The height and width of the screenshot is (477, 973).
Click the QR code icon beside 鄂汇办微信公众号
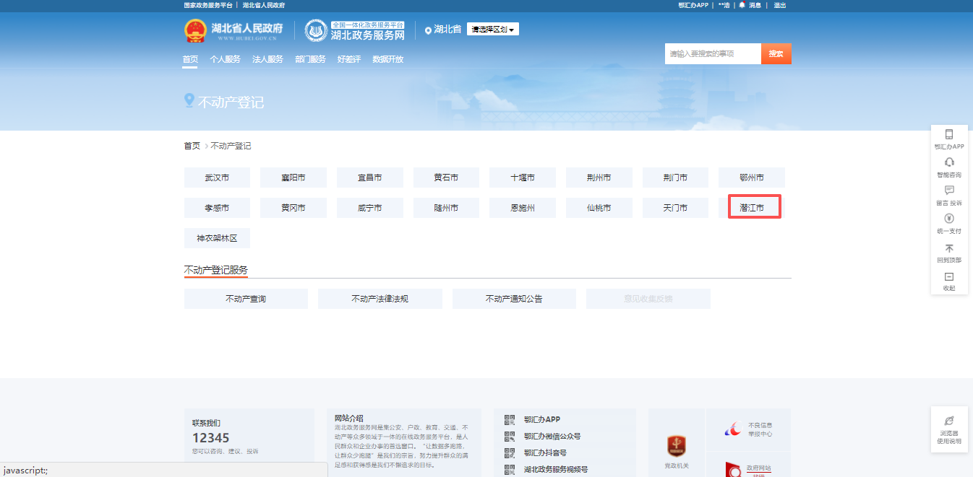click(510, 436)
